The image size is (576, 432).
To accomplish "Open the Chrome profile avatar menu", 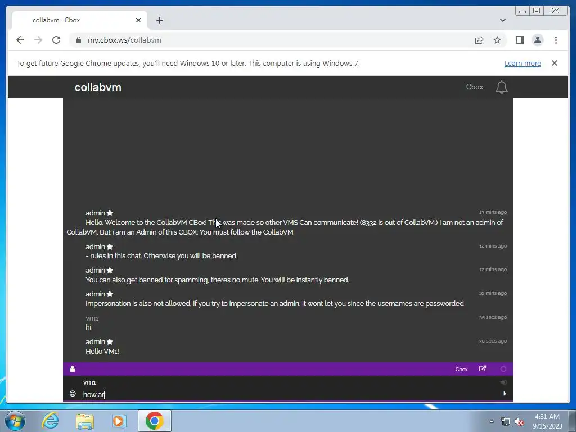I will 537,40.
